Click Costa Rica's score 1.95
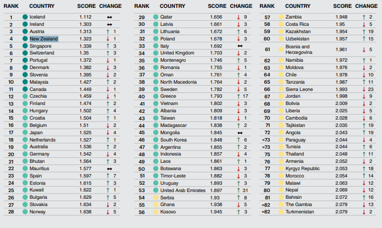This screenshot has height=228, width=382. coord(340,24)
